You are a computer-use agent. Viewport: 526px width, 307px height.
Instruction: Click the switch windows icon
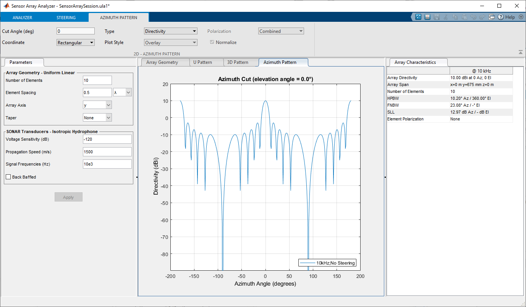492,17
